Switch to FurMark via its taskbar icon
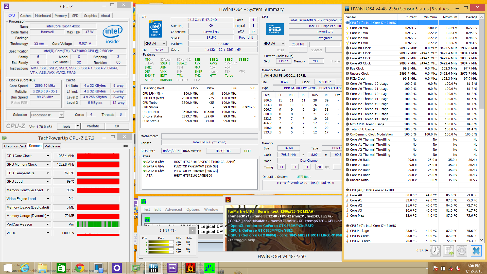The image size is (487, 274). (x=190, y=268)
